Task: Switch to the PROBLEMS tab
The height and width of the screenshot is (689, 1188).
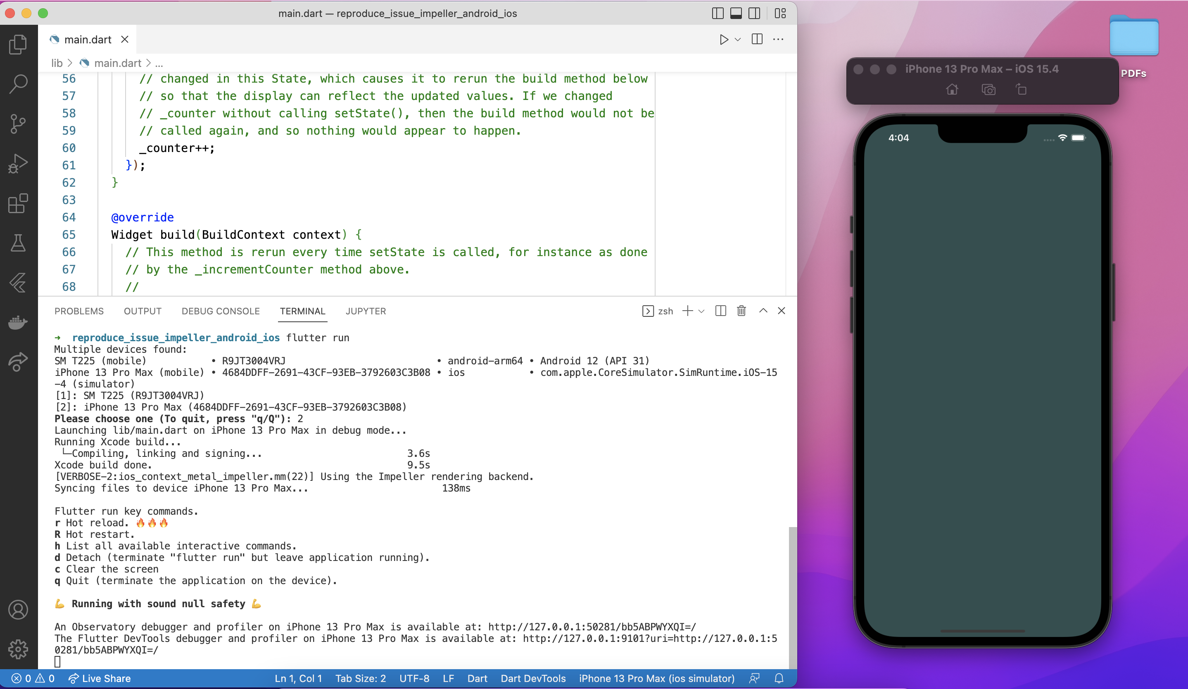Action: (x=79, y=311)
